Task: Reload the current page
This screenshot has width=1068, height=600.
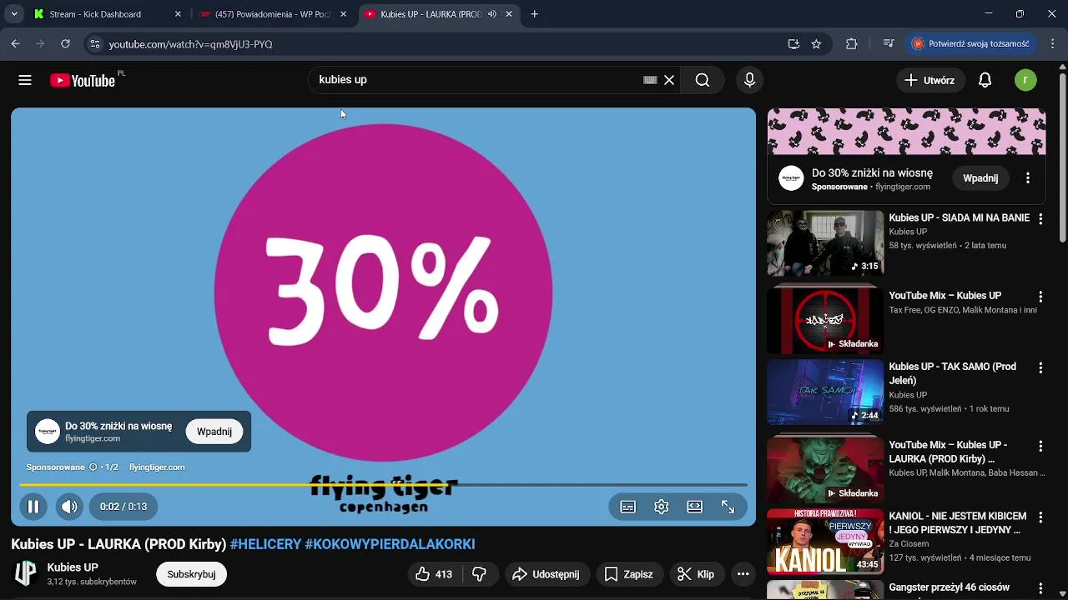Action: [65, 44]
